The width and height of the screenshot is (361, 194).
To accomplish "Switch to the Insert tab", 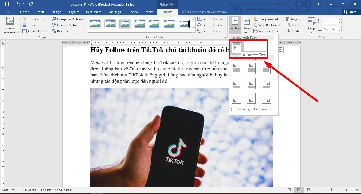I will (x=40, y=12).
